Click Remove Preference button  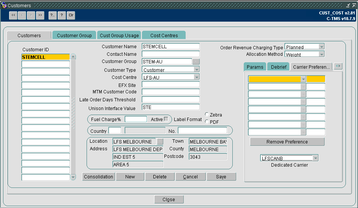click(x=287, y=142)
